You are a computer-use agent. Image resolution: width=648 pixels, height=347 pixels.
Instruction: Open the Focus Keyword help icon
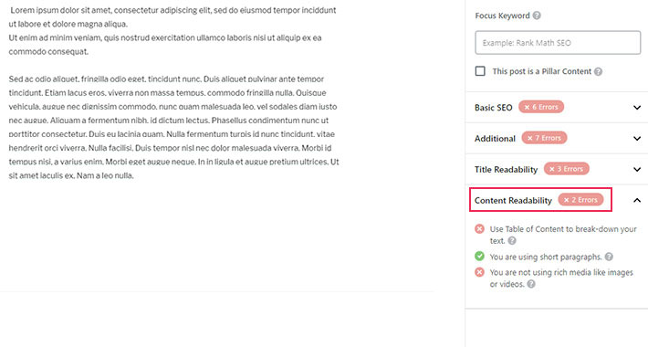(537, 16)
